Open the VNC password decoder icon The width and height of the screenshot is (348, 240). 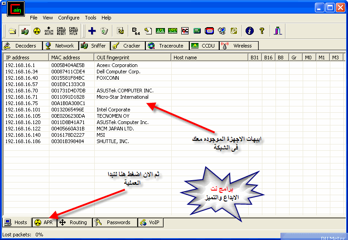pyautogui.click(x=185, y=31)
